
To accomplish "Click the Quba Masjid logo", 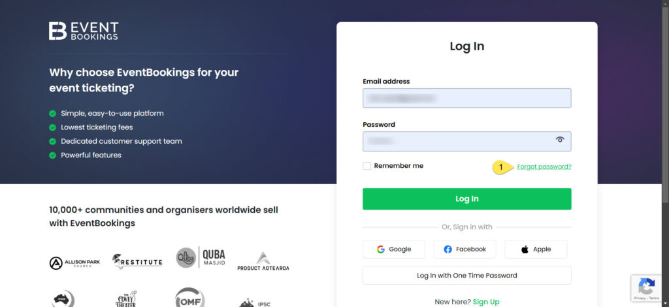I will 201,257.
